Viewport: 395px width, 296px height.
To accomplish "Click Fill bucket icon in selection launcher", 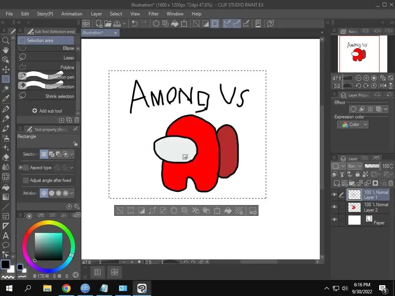I will (x=228, y=210).
